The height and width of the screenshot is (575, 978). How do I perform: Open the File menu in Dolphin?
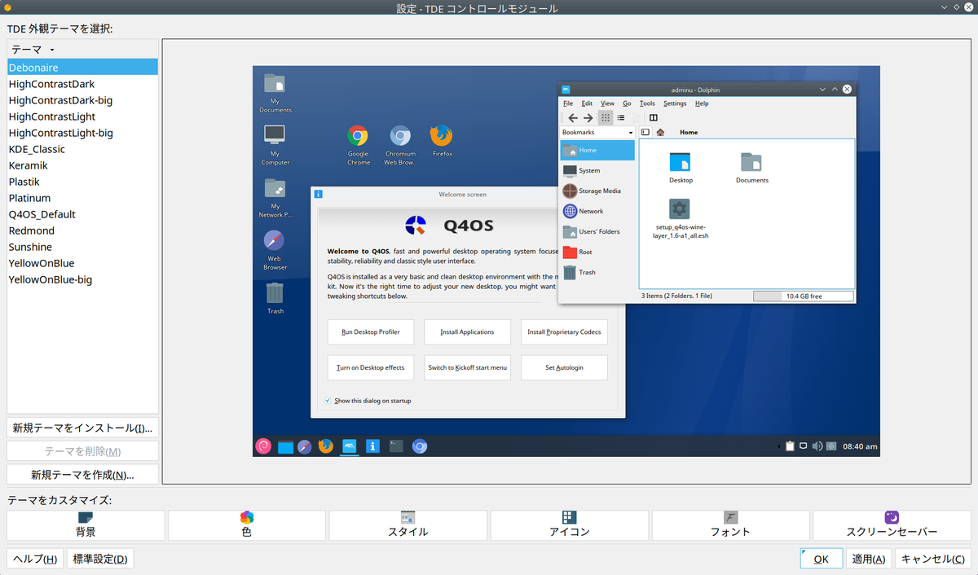(568, 103)
